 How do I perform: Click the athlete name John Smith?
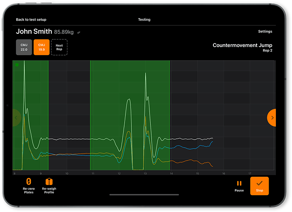34,31
